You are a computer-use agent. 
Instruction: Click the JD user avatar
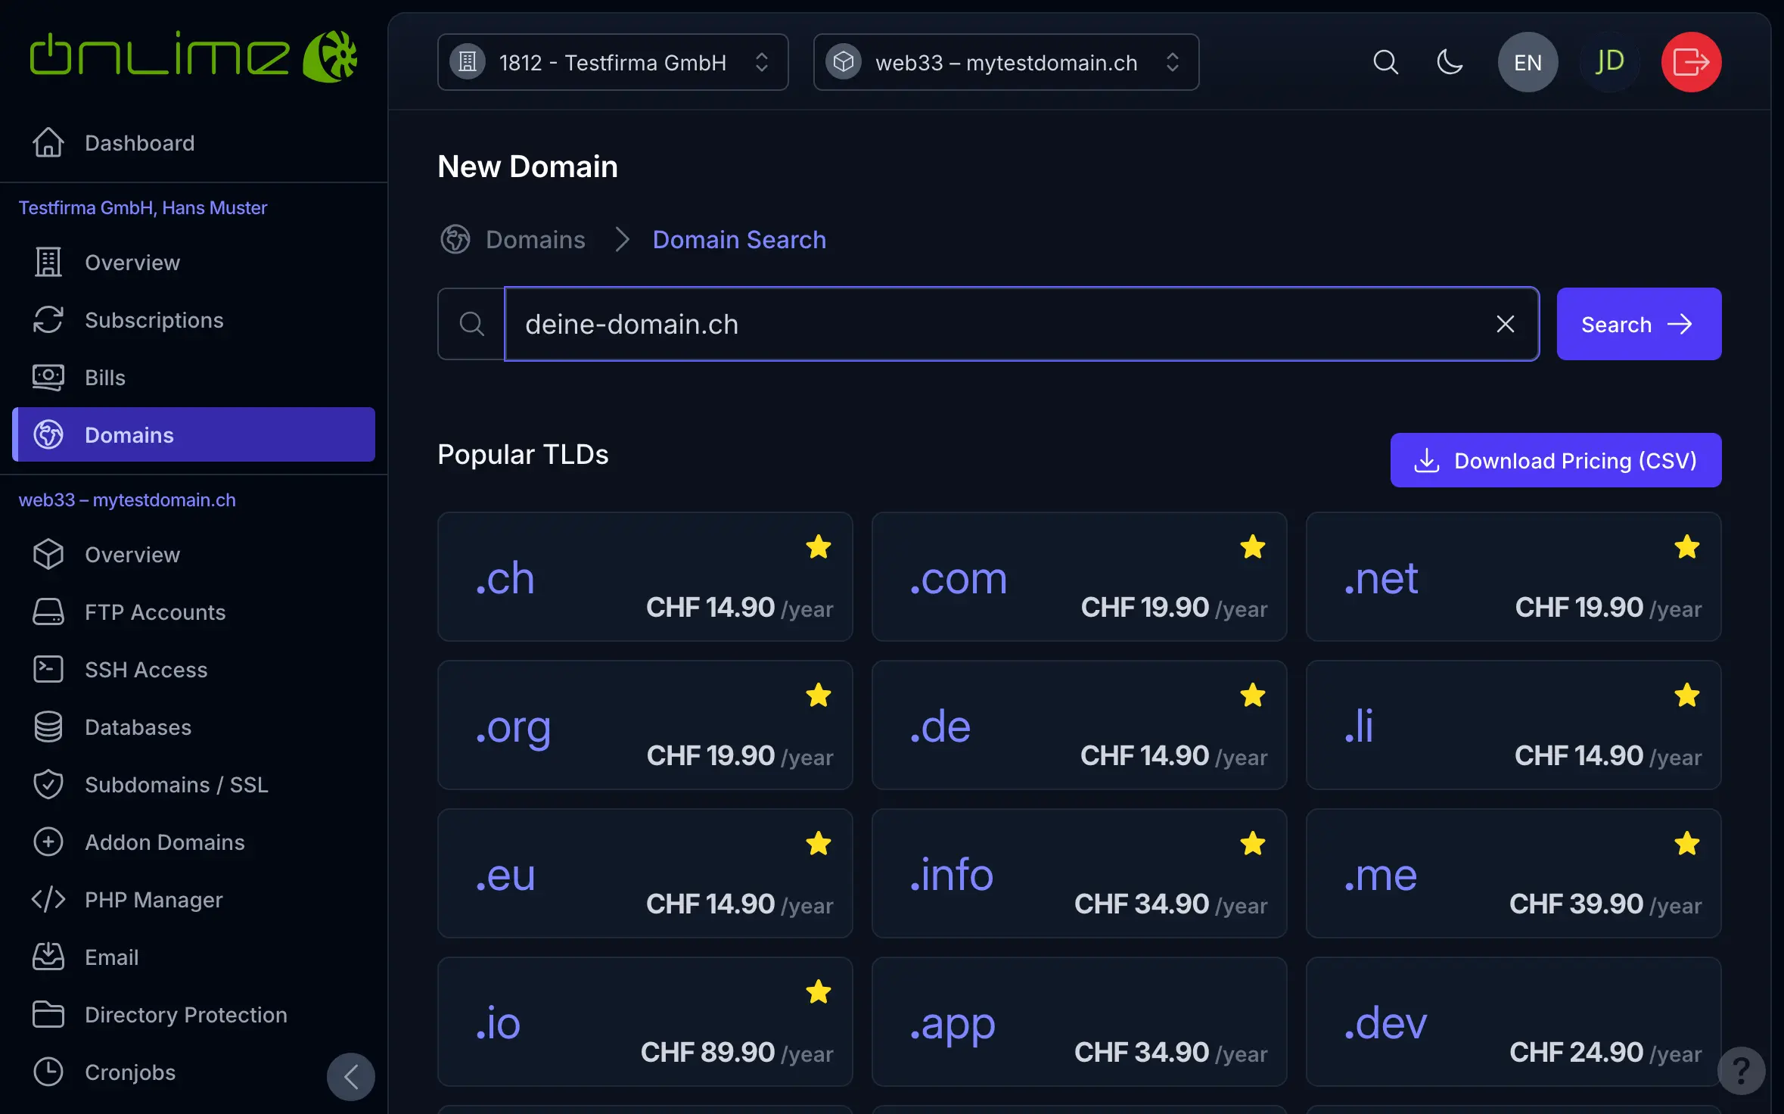click(x=1609, y=62)
